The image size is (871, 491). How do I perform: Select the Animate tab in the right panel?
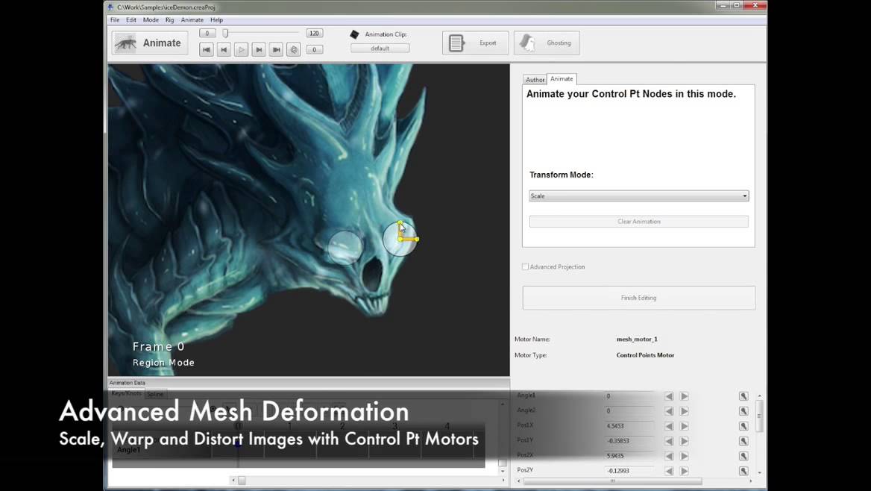coord(562,79)
